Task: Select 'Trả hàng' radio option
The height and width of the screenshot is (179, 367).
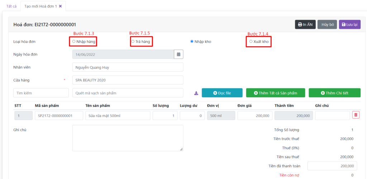Action: (x=133, y=42)
